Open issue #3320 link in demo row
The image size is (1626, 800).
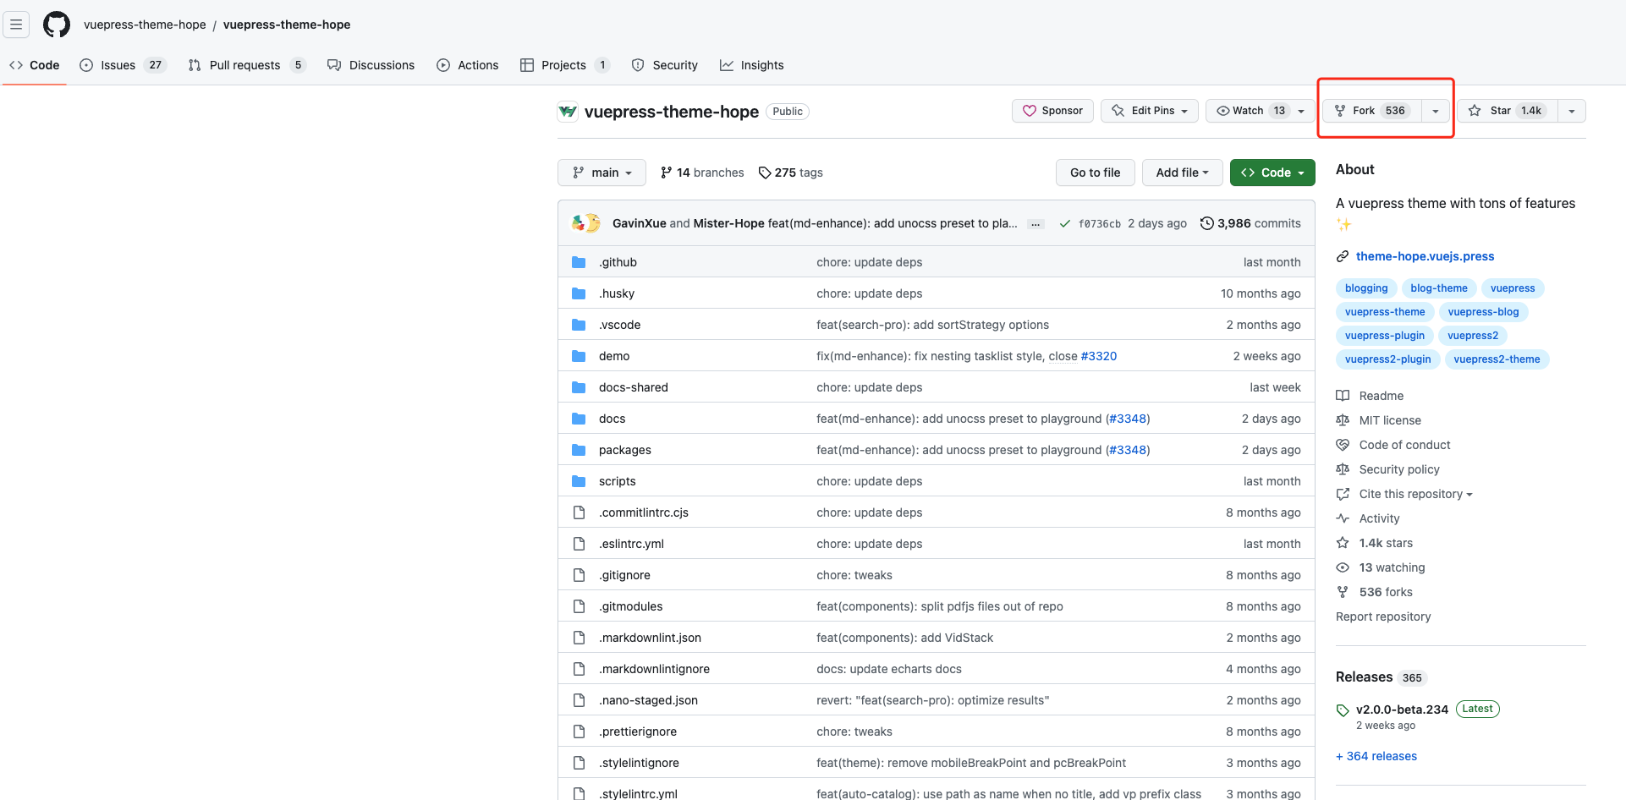point(1099,356)
